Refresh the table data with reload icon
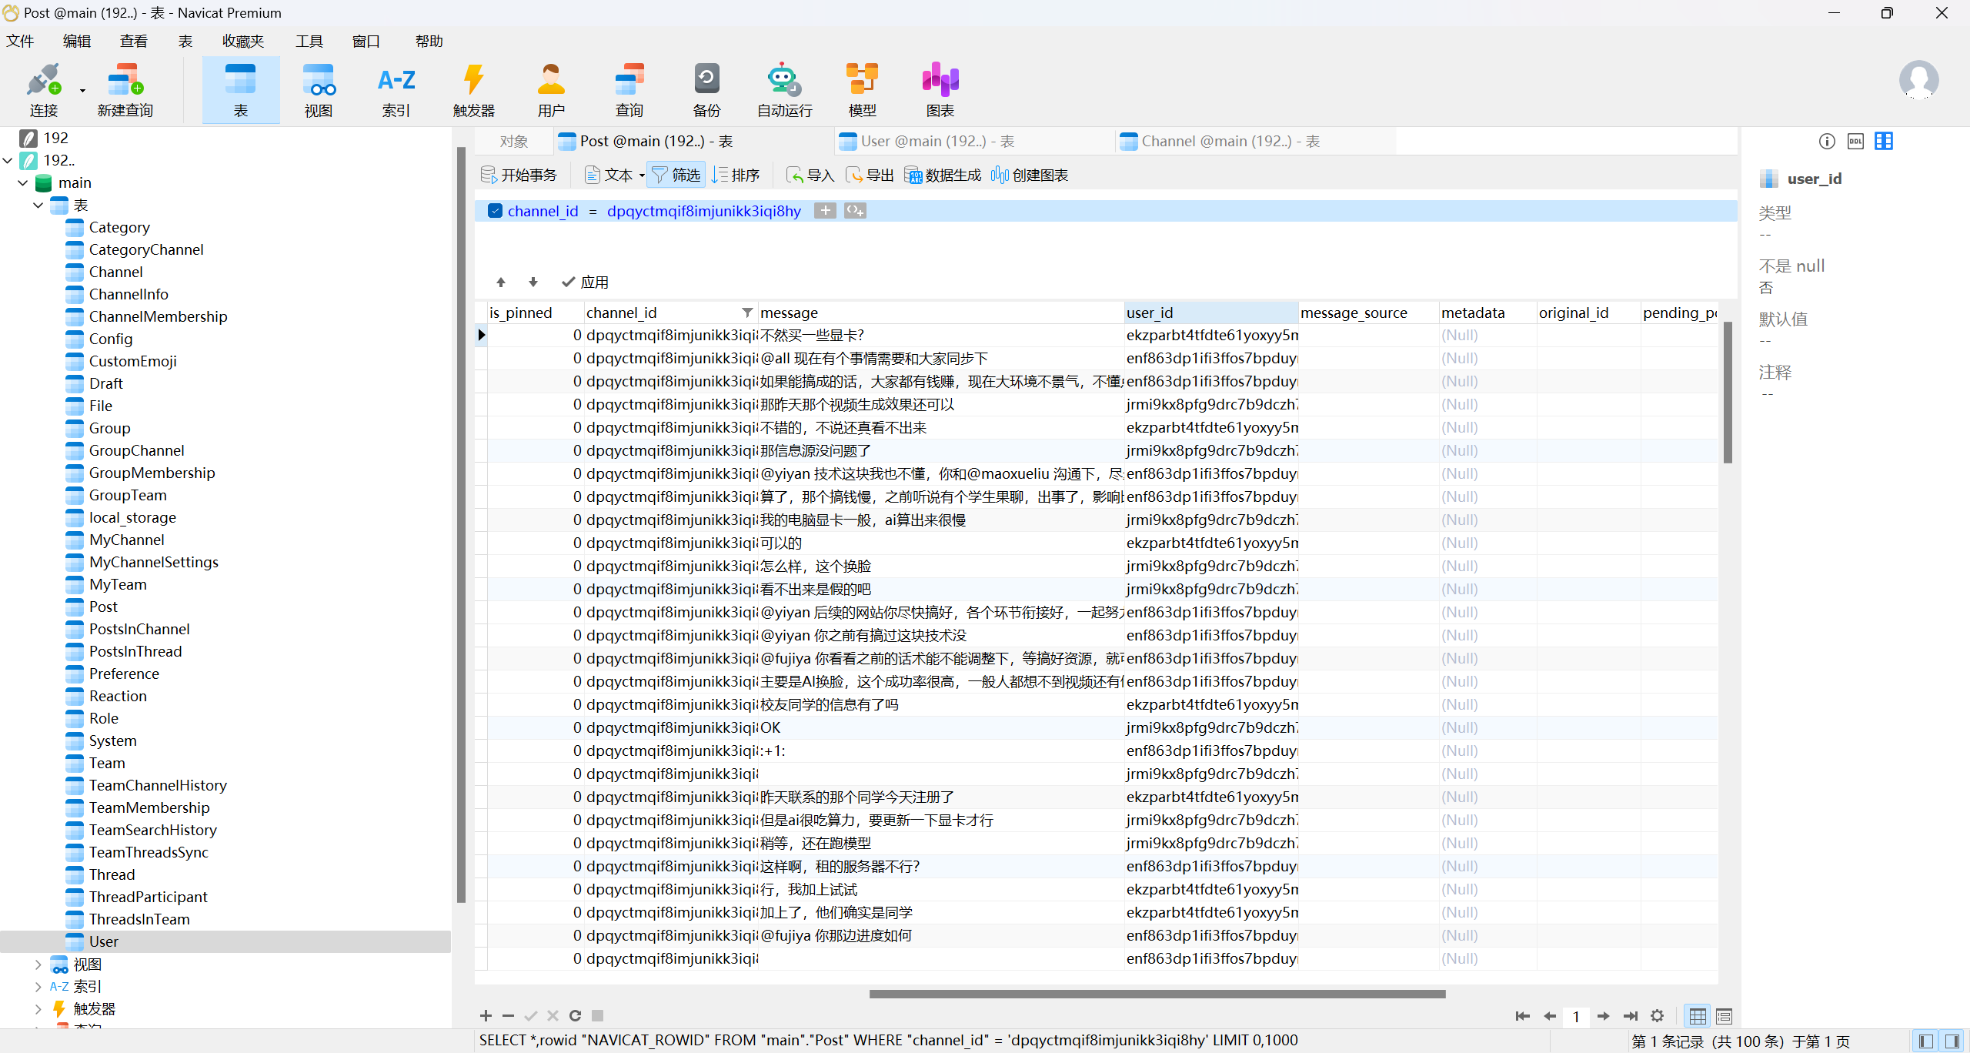 [x=575, y=1016]
